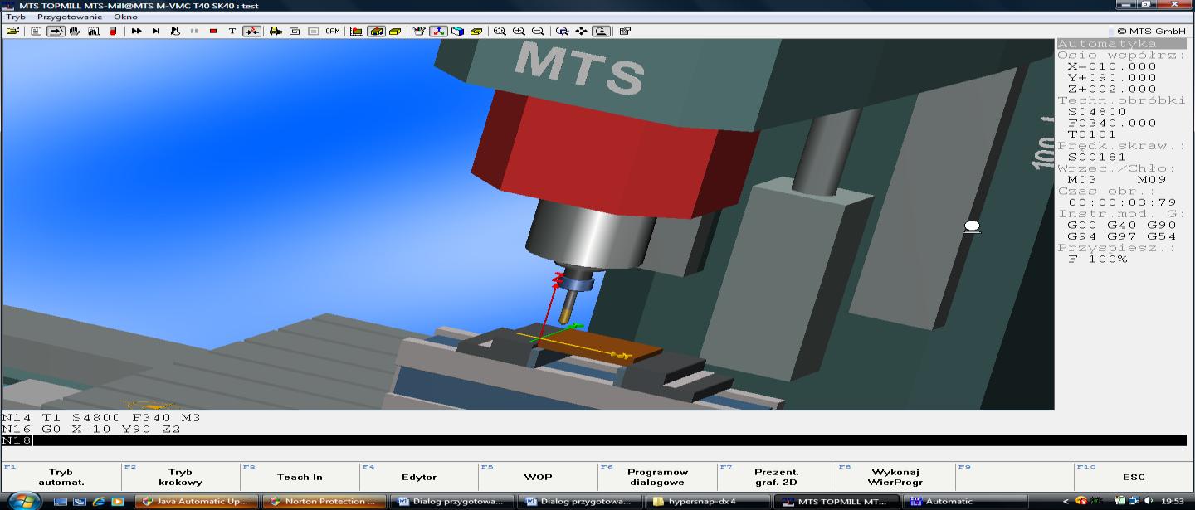Viewport: 1195px width, 510px height.
Task: Switch to Automatic taskbar window
Action: pos(963,501)
